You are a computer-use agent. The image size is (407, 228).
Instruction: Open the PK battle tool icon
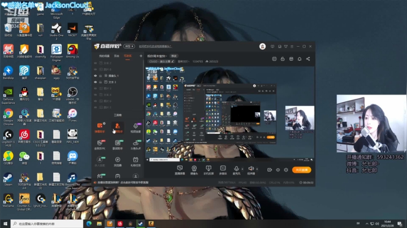tap(99, 144)
